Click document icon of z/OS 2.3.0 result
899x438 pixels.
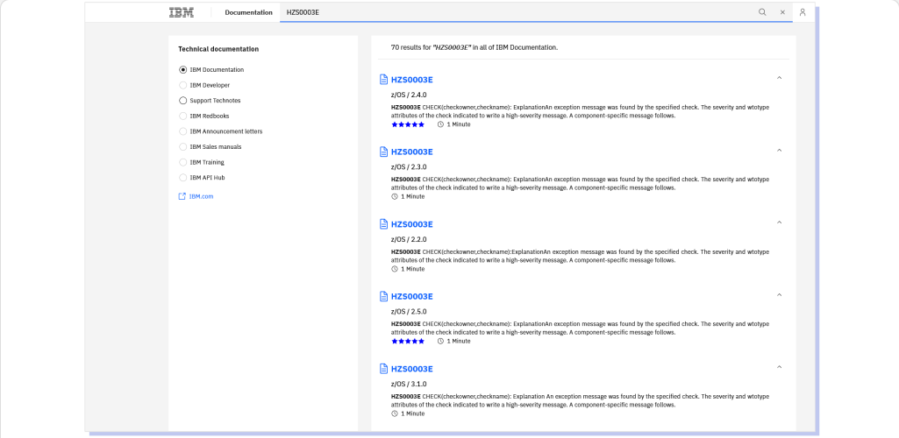384,152
